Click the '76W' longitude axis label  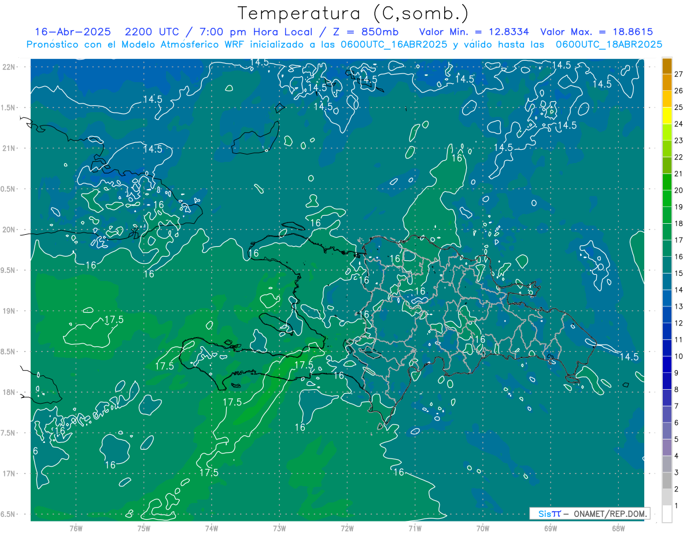[x=76, y=528]
